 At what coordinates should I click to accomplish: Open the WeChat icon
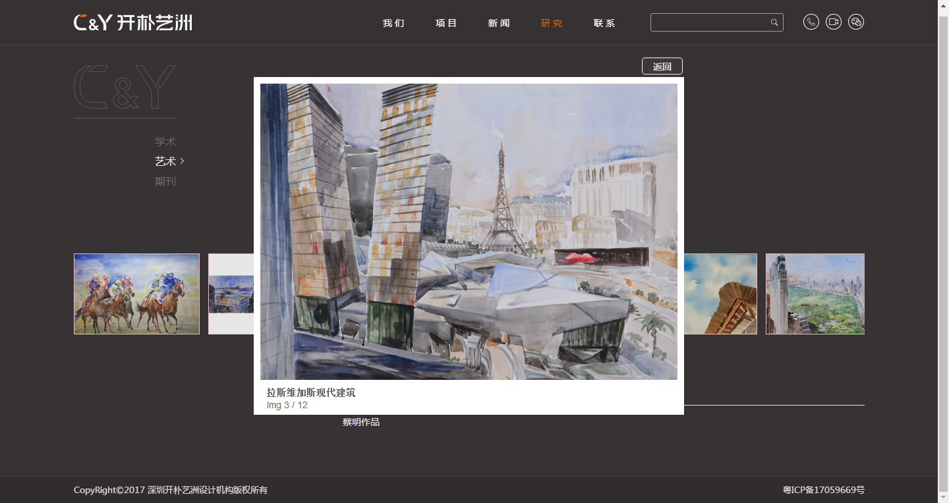(x=856, y=22)
